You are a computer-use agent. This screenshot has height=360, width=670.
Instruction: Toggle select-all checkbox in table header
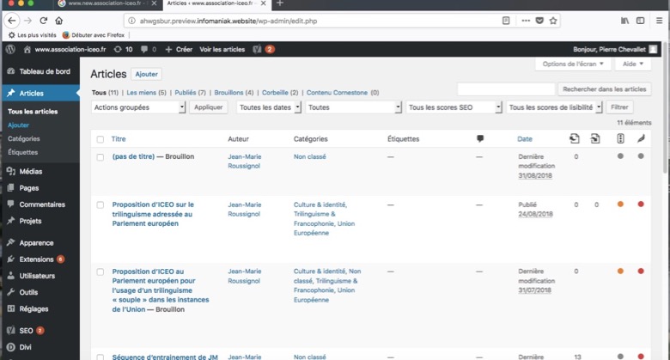(100, 139)
